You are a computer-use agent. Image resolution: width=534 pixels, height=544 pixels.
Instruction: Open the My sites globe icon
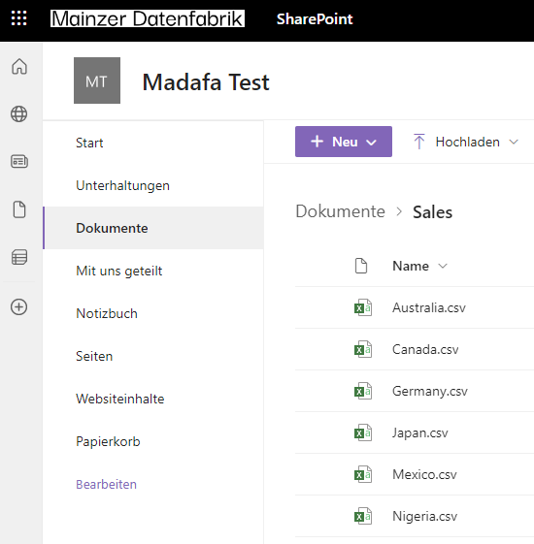(x=19, y=113)
